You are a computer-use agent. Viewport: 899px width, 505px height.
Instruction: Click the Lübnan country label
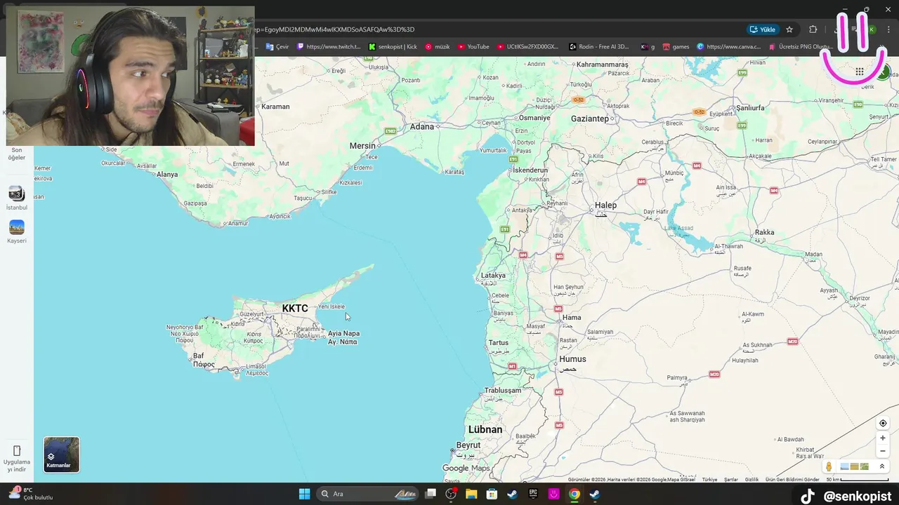485,429
